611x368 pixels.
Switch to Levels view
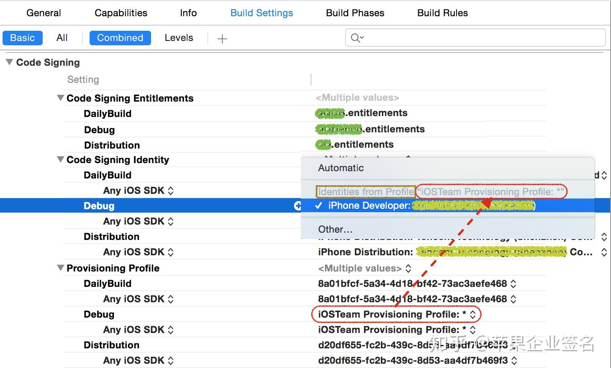coord(179,38)
